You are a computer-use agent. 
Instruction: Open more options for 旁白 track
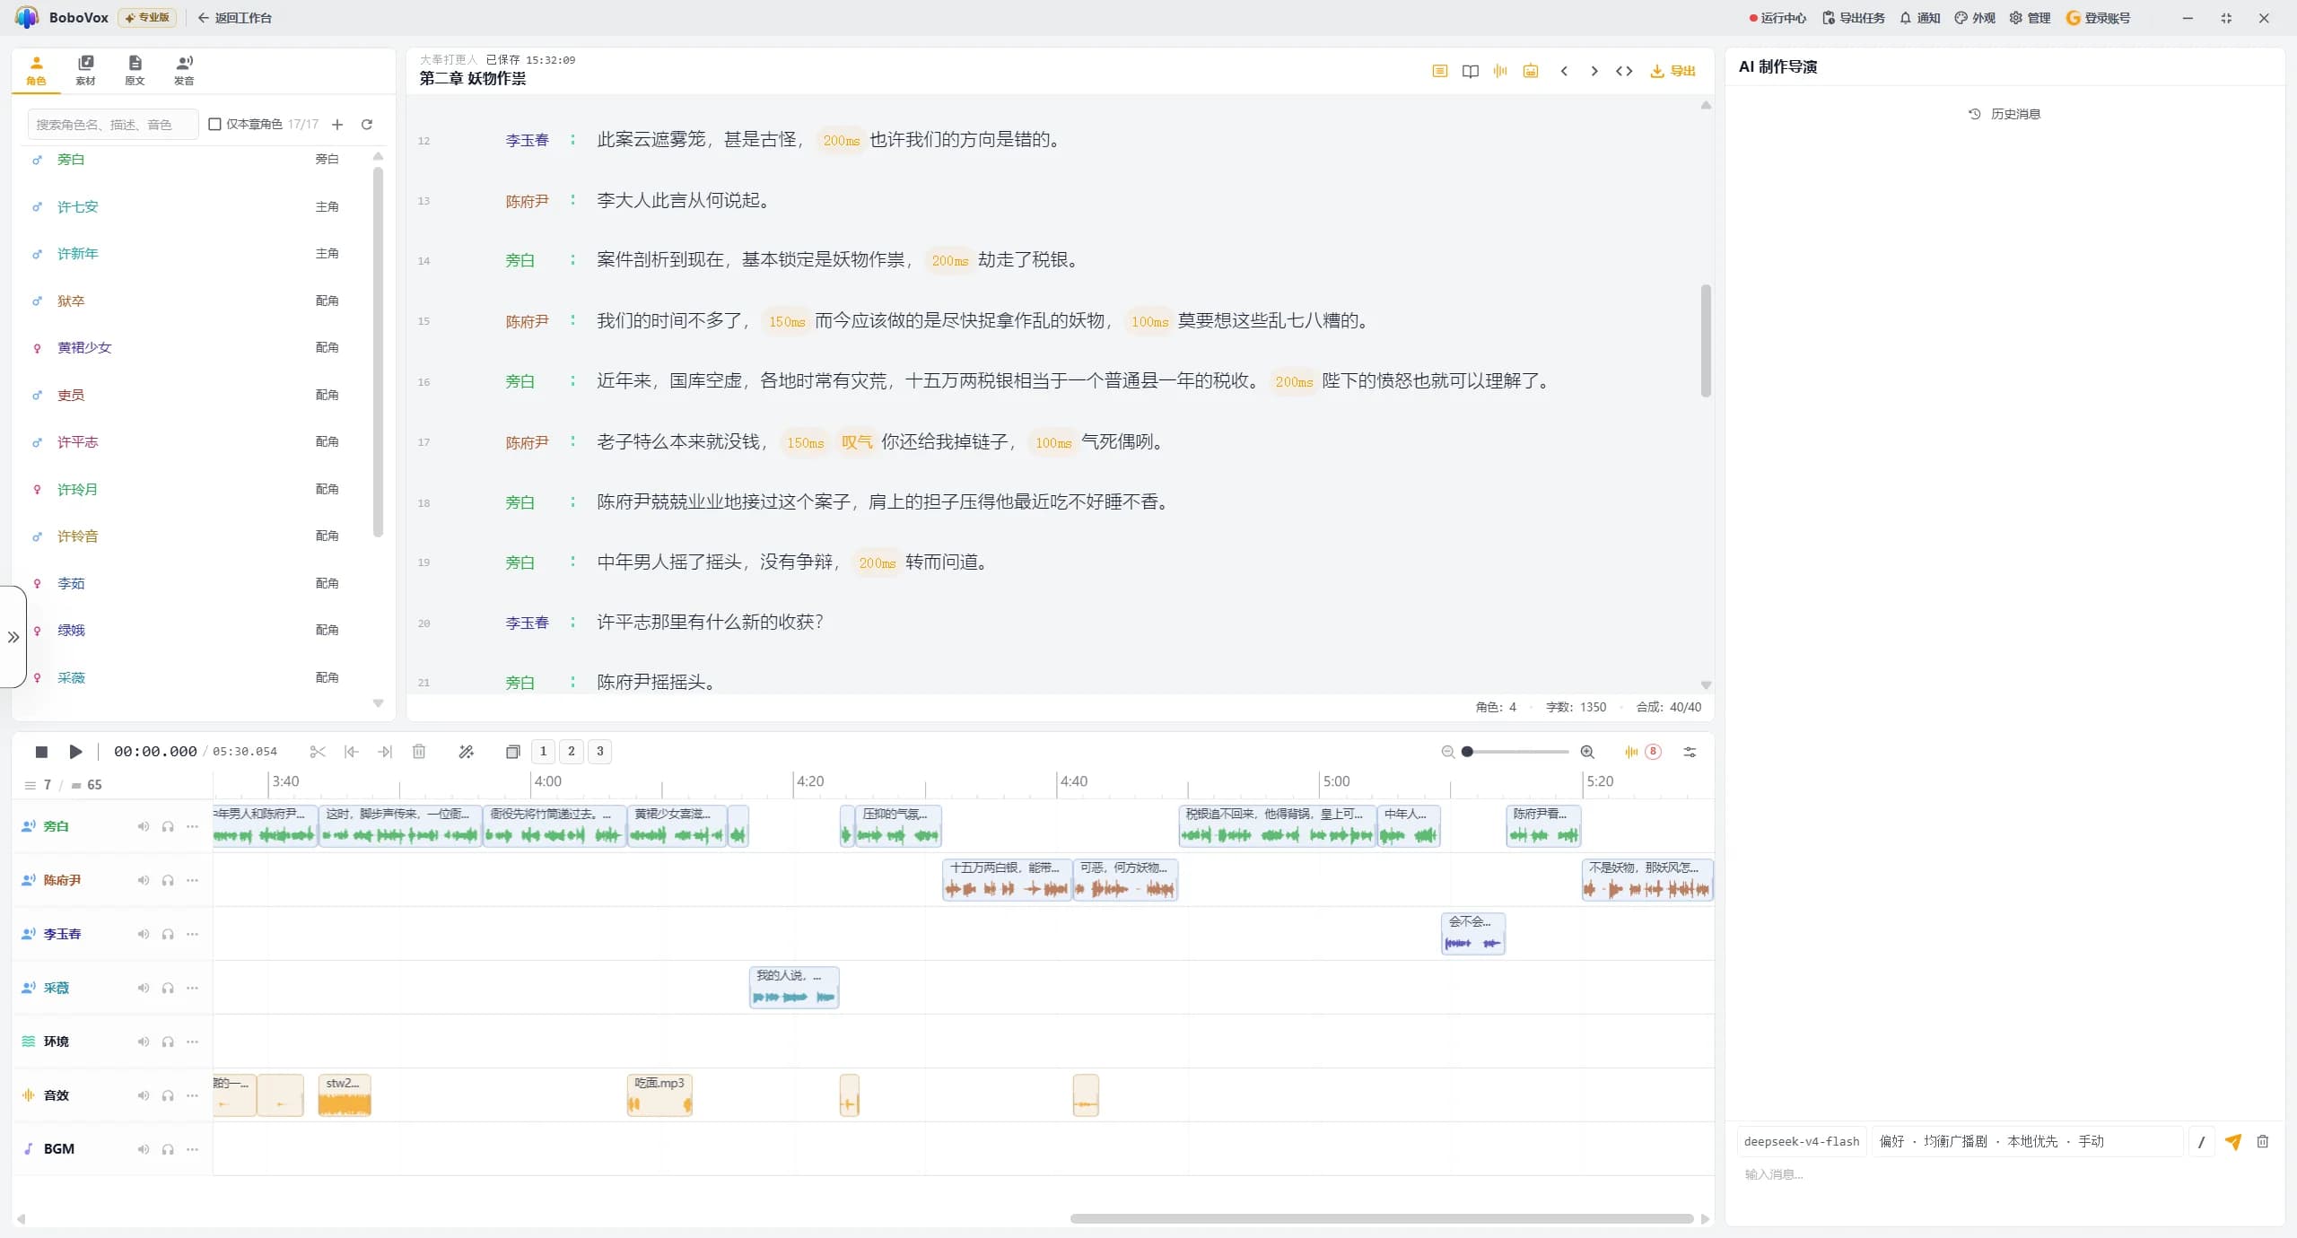(192, 826)
